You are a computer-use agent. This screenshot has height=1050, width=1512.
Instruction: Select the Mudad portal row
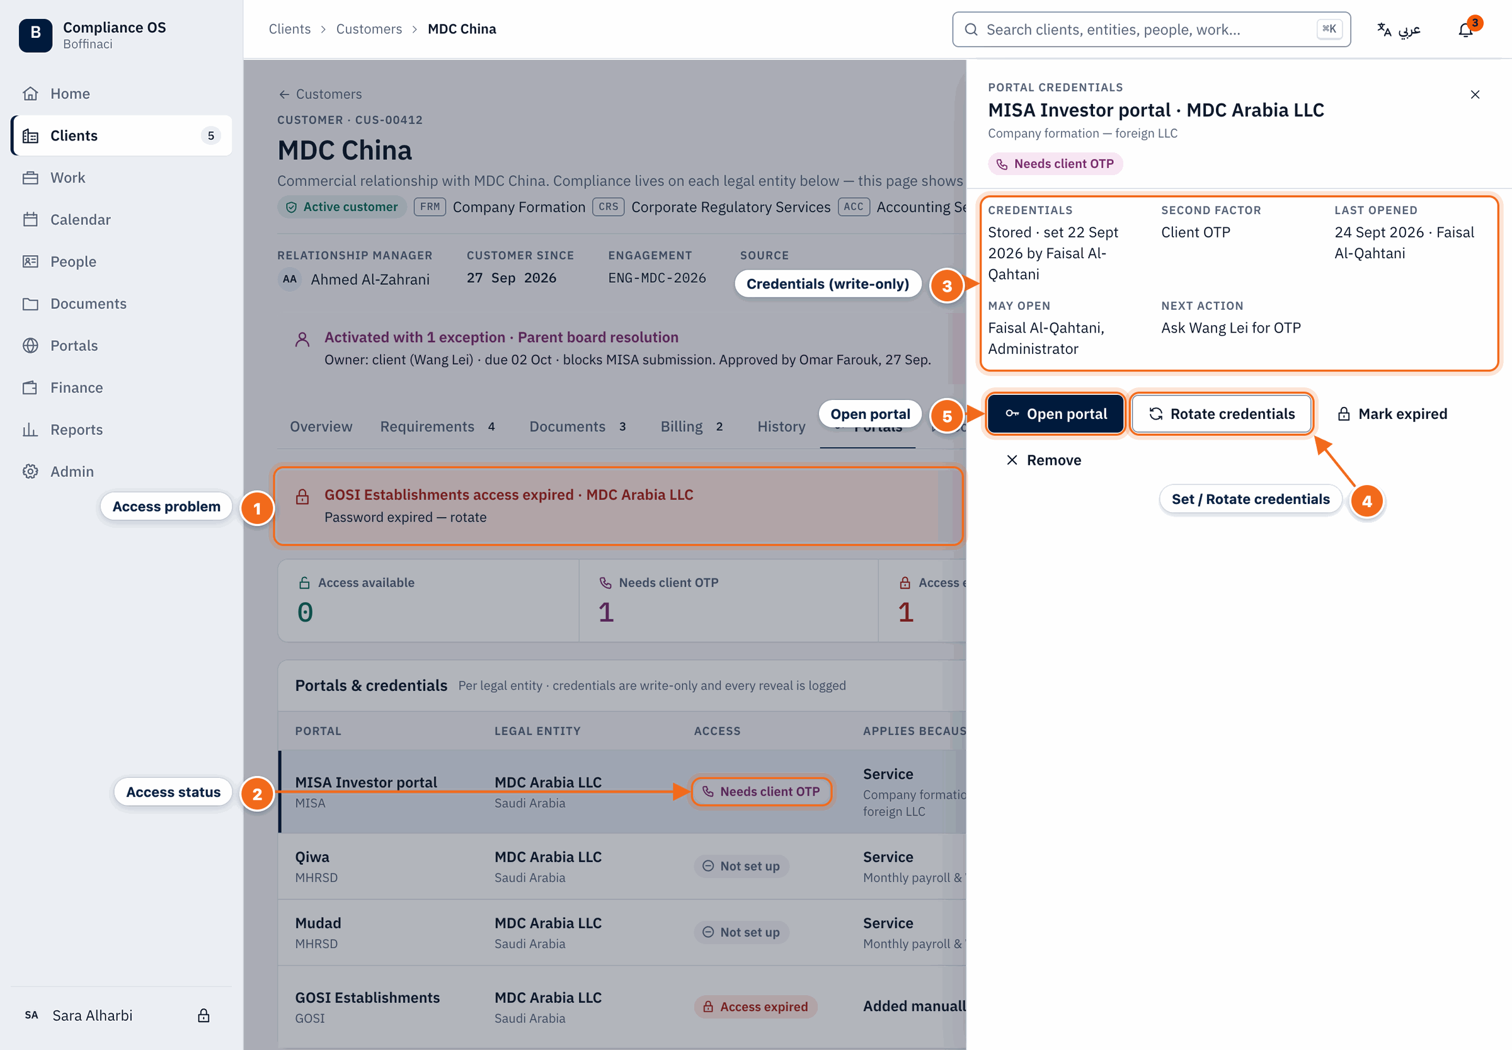622,932
